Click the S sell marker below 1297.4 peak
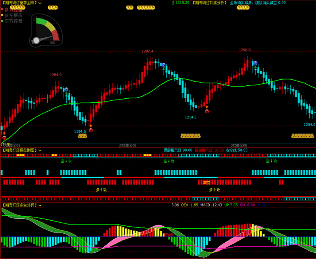This screenshot has height=259, width=316. [164, 65]
